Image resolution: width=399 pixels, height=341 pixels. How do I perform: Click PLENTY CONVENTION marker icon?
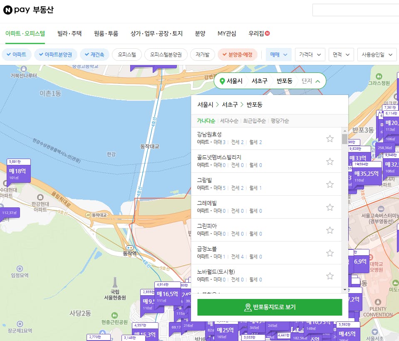point(378,302)
